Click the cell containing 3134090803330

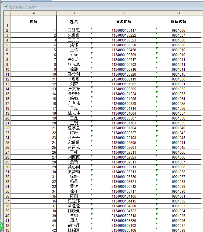[x=124, y=221]
